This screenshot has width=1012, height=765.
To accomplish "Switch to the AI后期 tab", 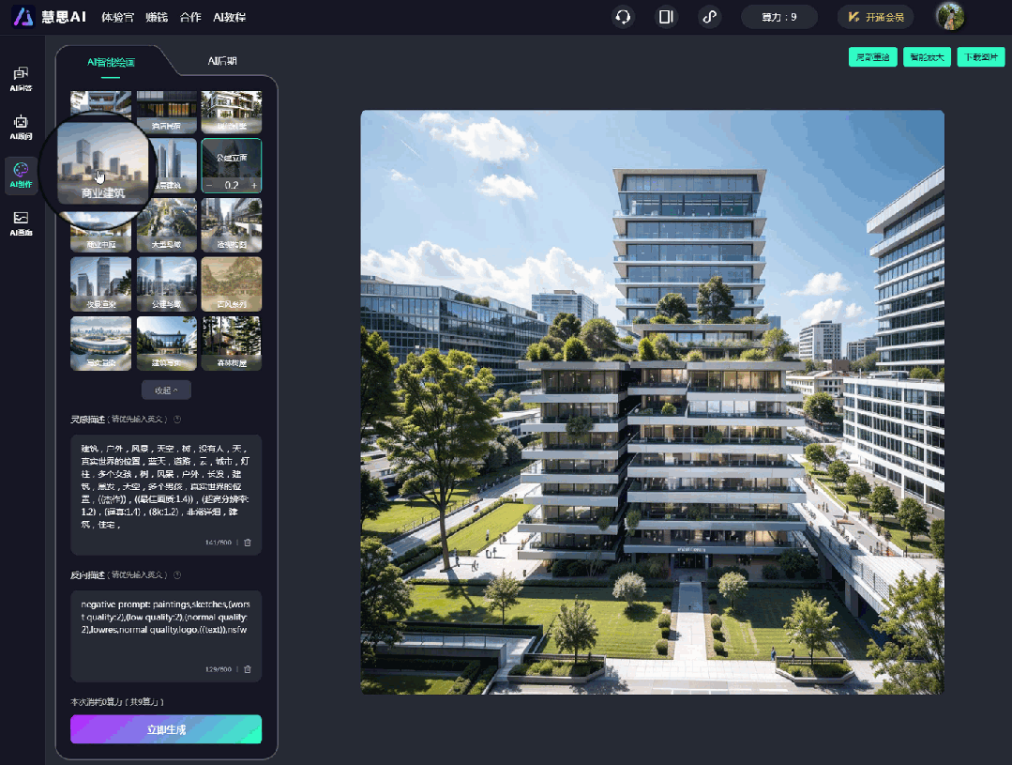I will pyautogui.click(x=222, y=62).
